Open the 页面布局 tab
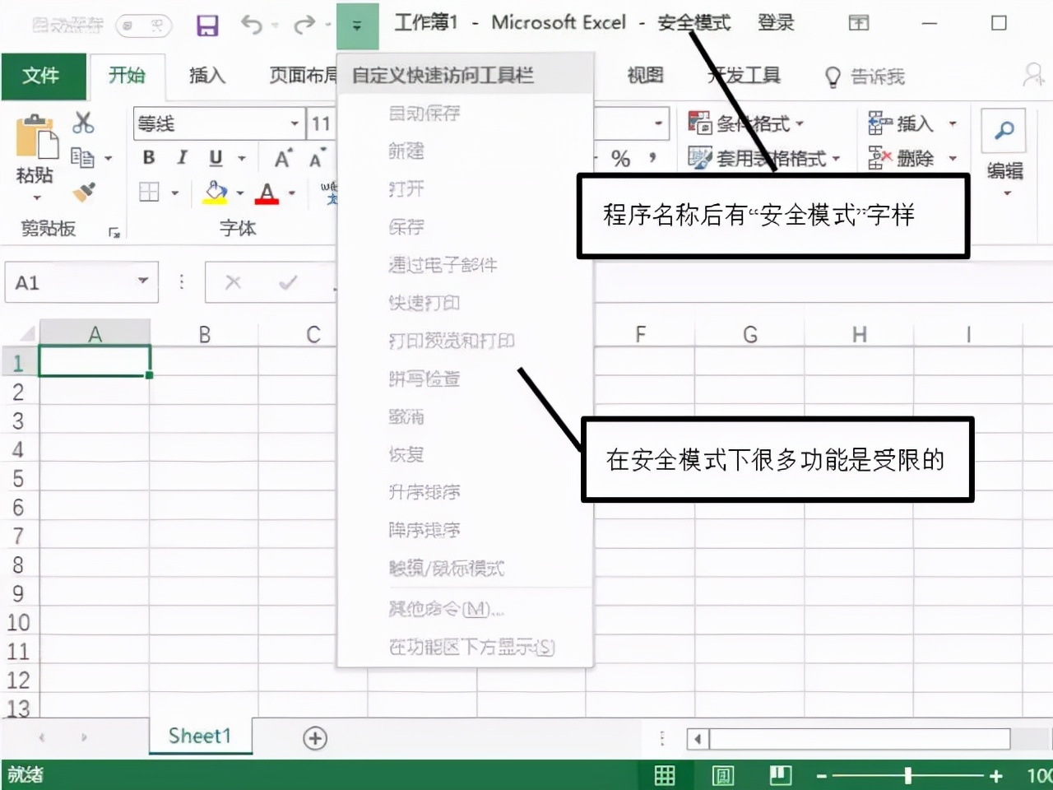Image resolution: width=1053 pixels, height=790 pixels. tap(303, 76)
